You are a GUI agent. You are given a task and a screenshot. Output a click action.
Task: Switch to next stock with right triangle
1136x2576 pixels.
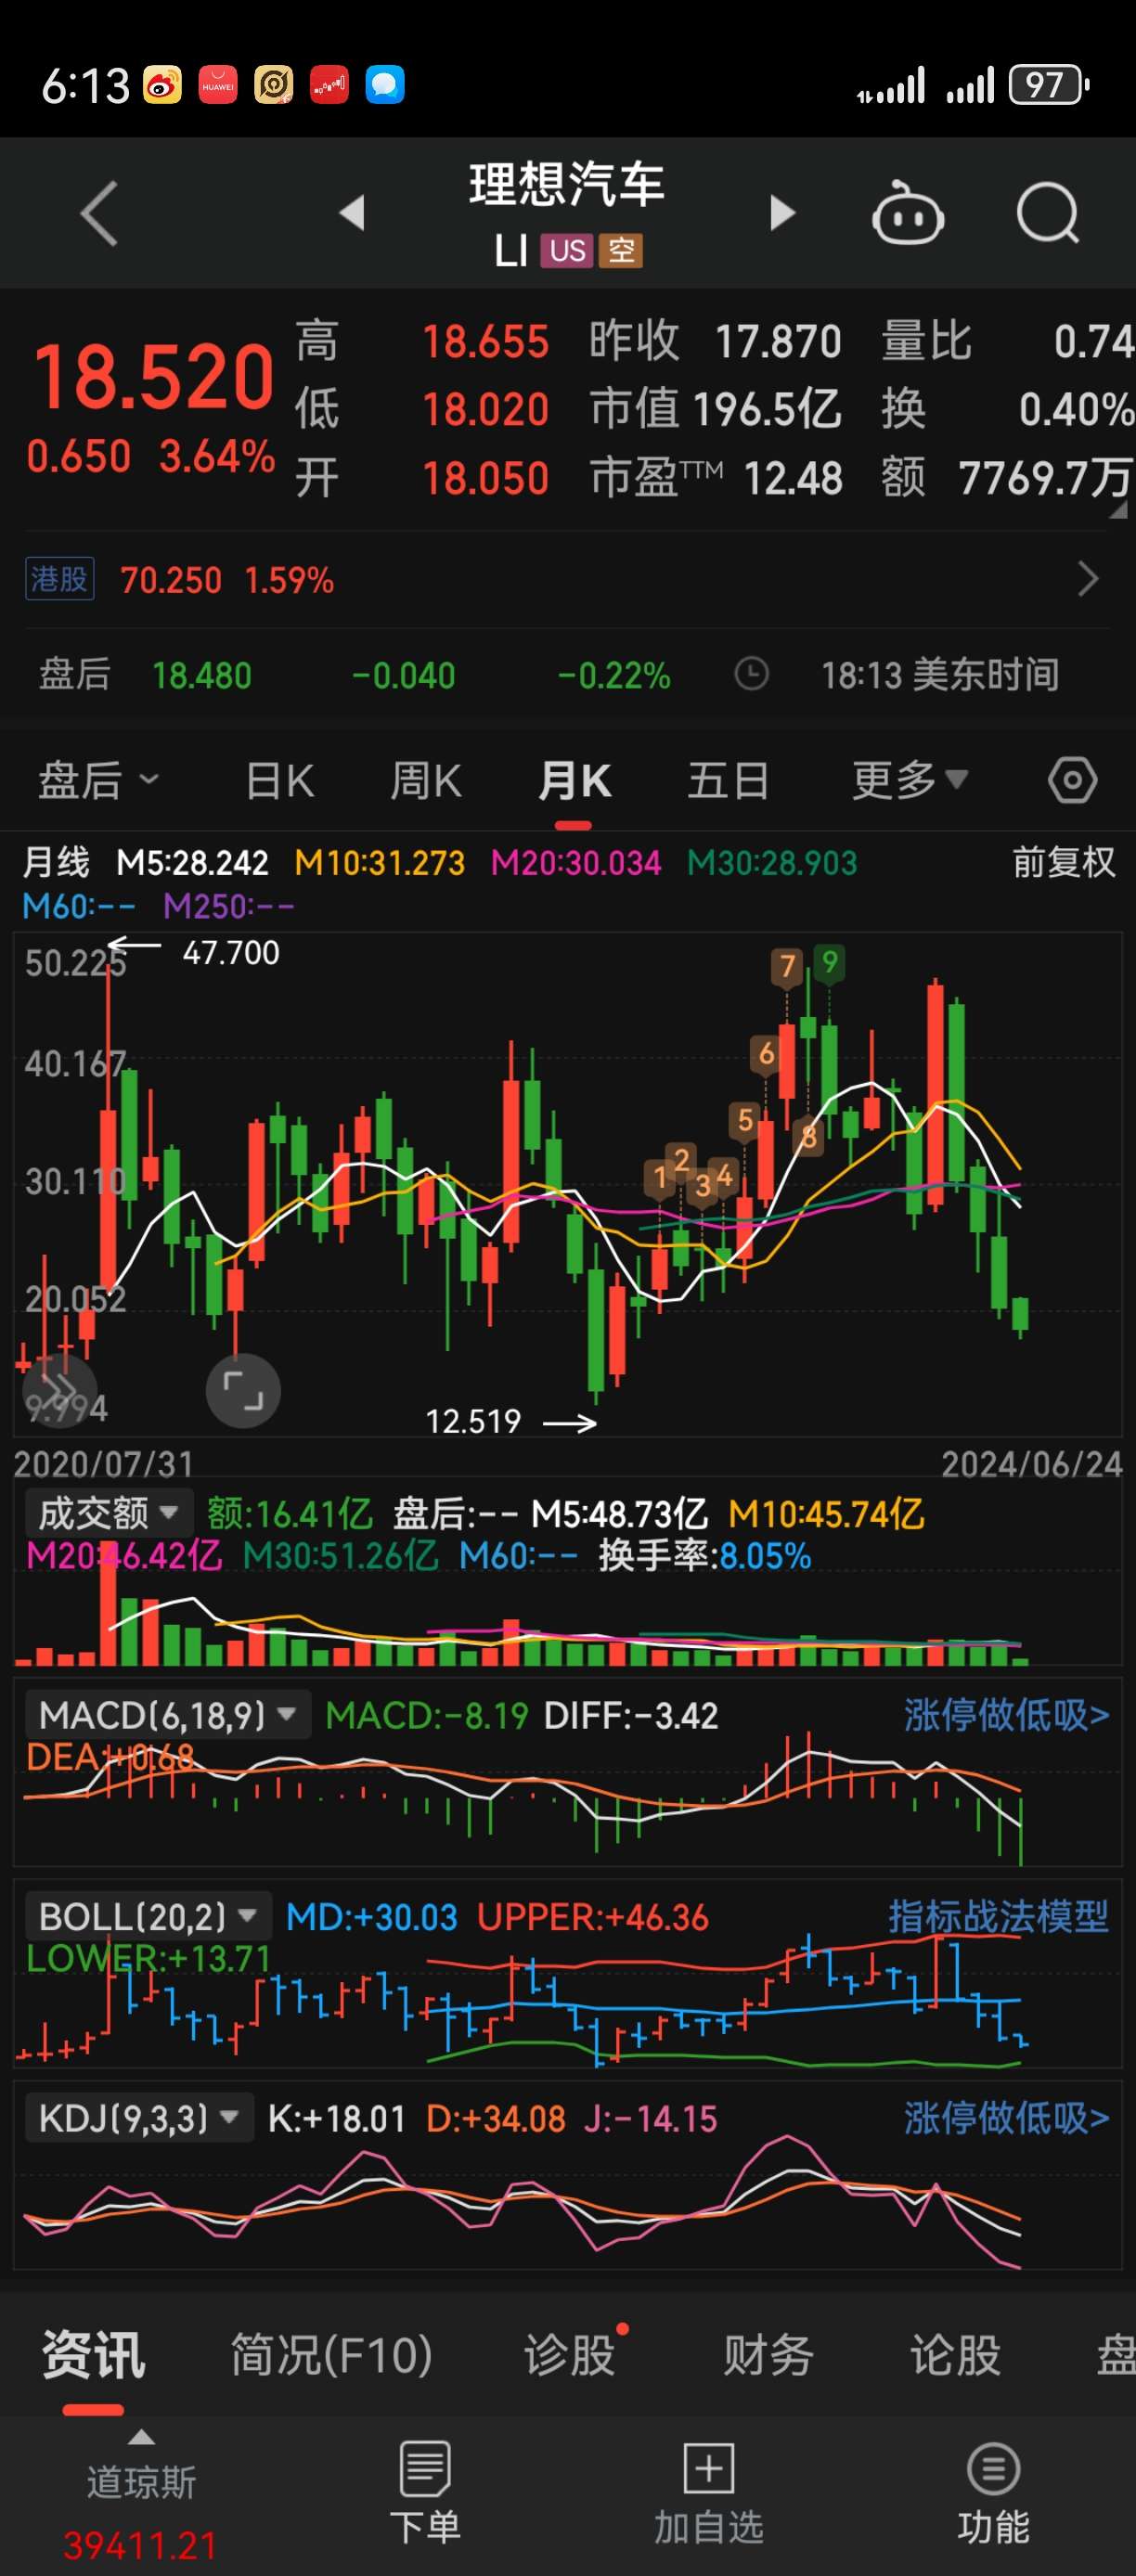click(x=782, y=213)
